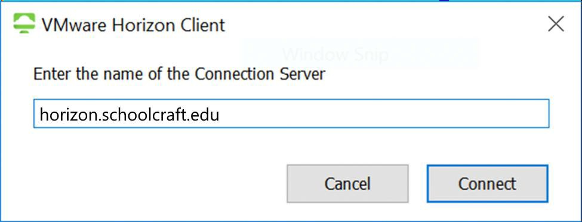
Task: Click the app logo beside the dialog title
Action: coord(24,24)
